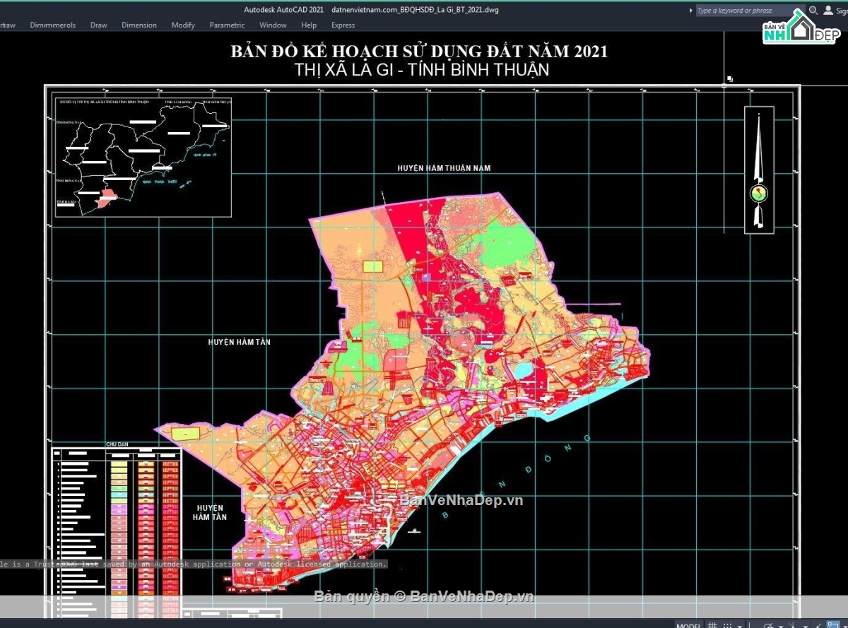
Task: Click the Isometric Drafting status bar icon
Action: 792,626
